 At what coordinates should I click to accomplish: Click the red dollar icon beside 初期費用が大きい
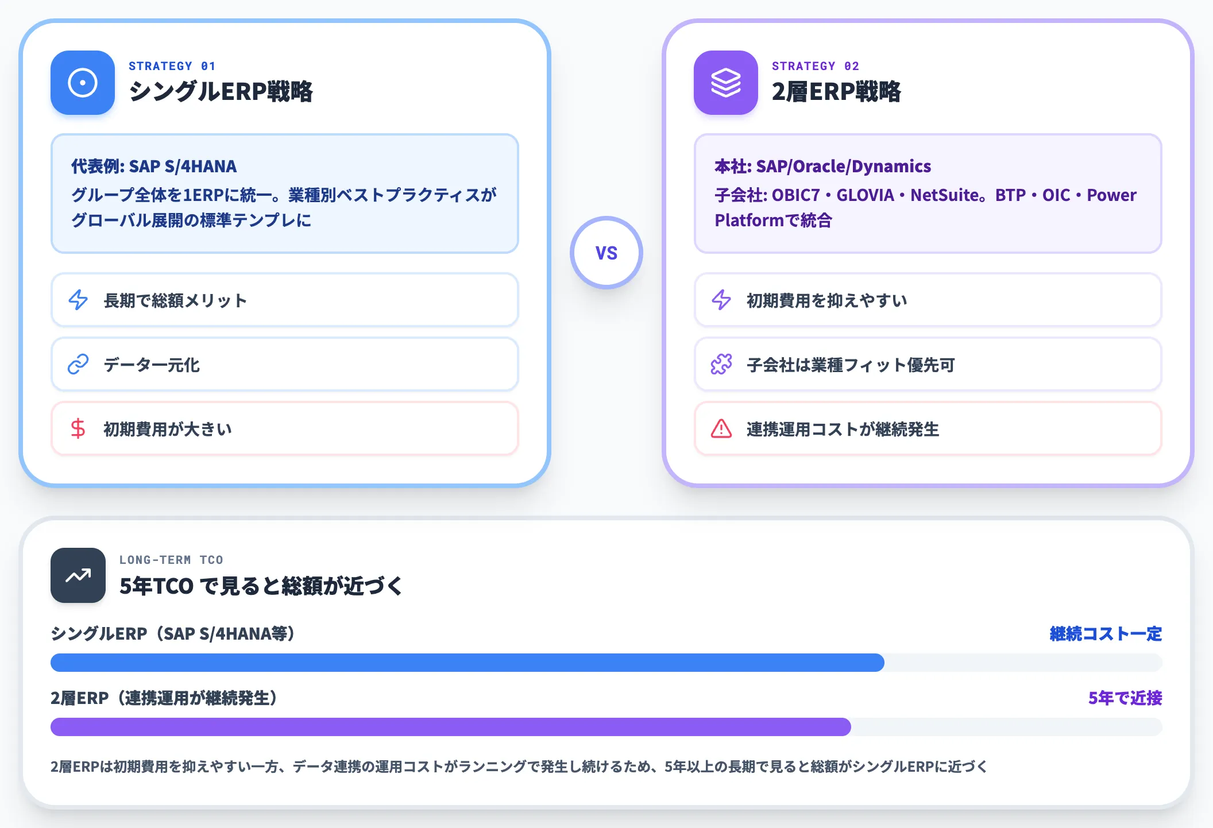(78, 428)
